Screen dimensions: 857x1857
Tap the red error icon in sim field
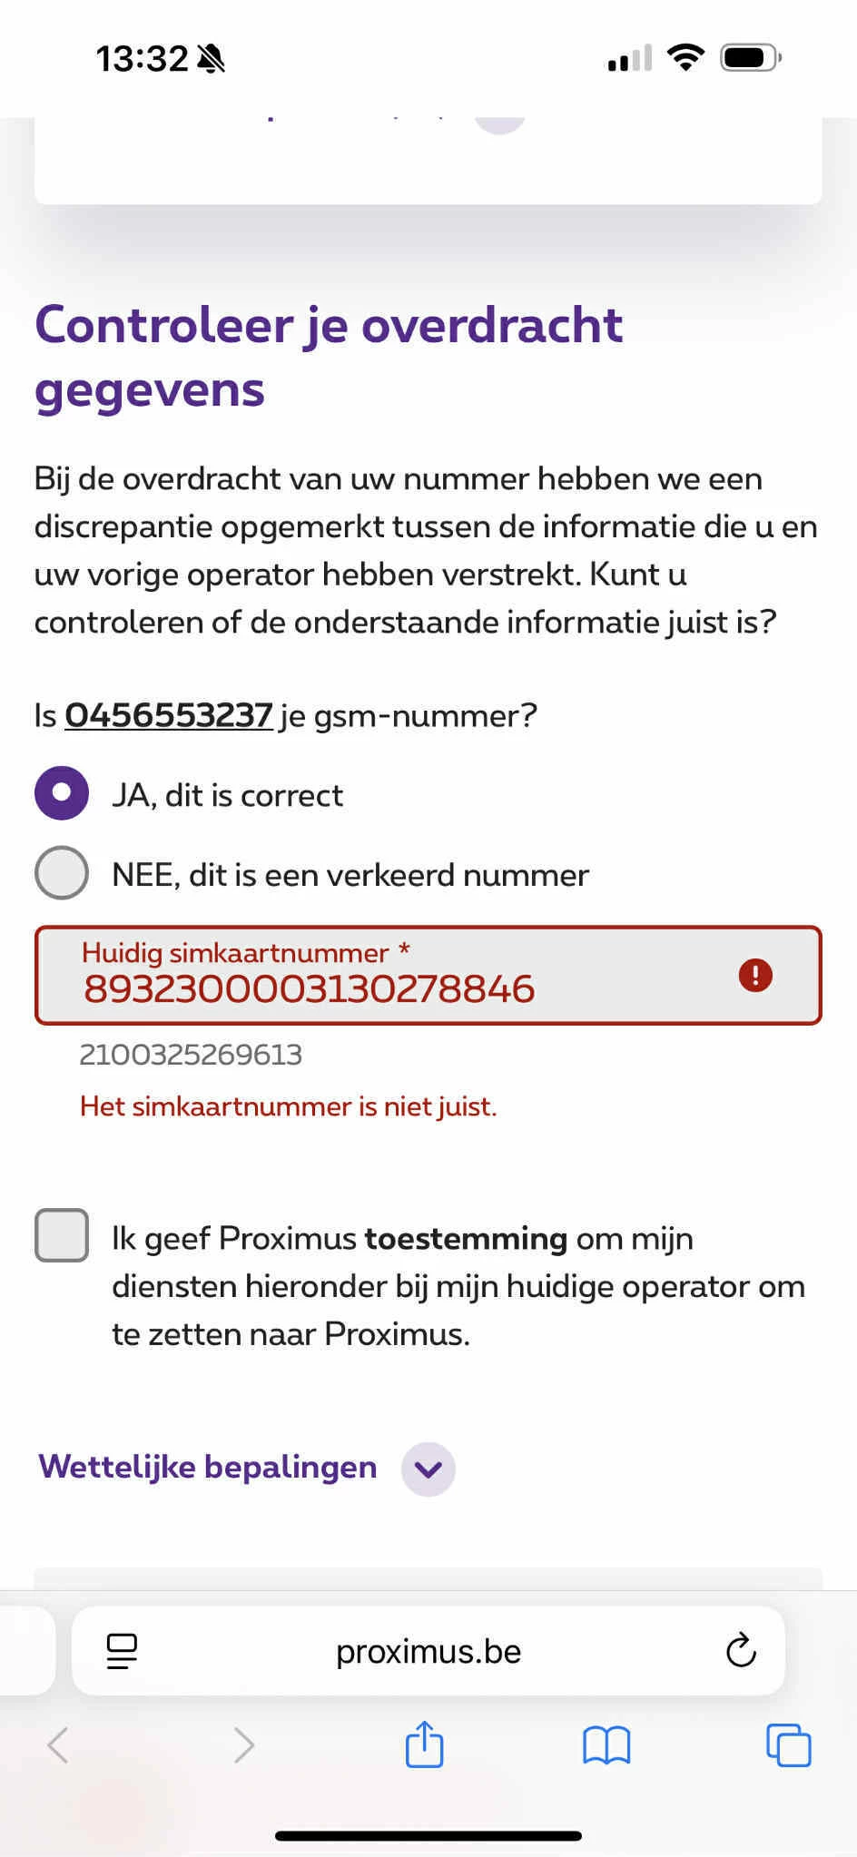(x=755, y=976)
